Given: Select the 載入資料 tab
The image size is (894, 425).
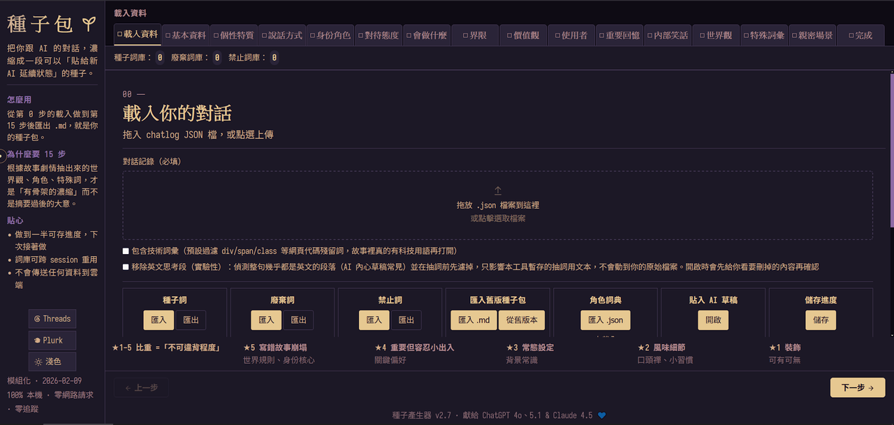Looking at the screenshot, I should point(138,35).
